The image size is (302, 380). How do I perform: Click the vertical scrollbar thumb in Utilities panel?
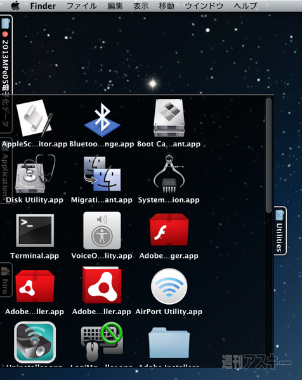[x=268, y=155]
